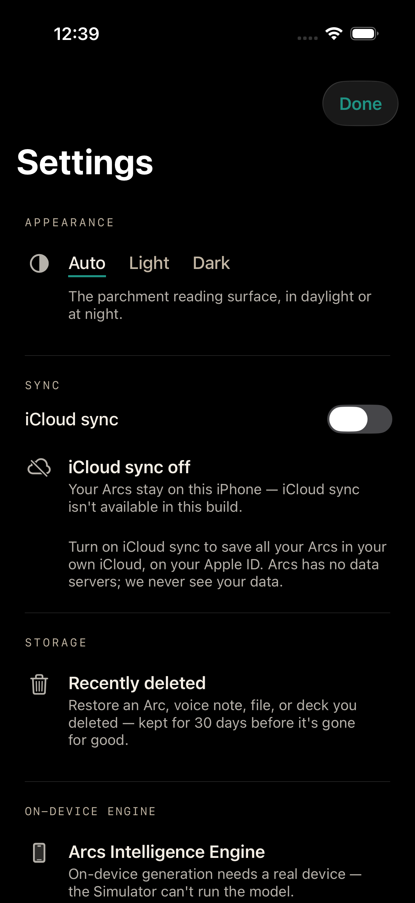
Task: Toggle the iCloud sync switch
Action: (x=359, y=419)
